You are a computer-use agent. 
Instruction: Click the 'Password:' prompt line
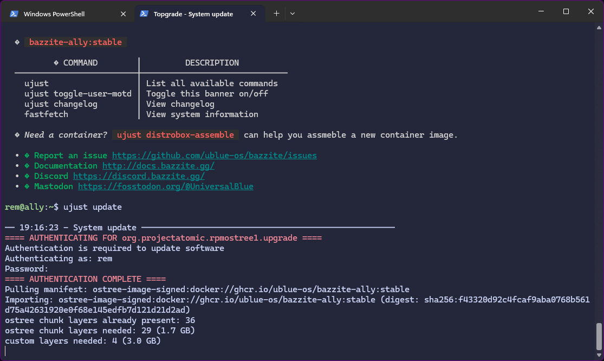[27, 269]
